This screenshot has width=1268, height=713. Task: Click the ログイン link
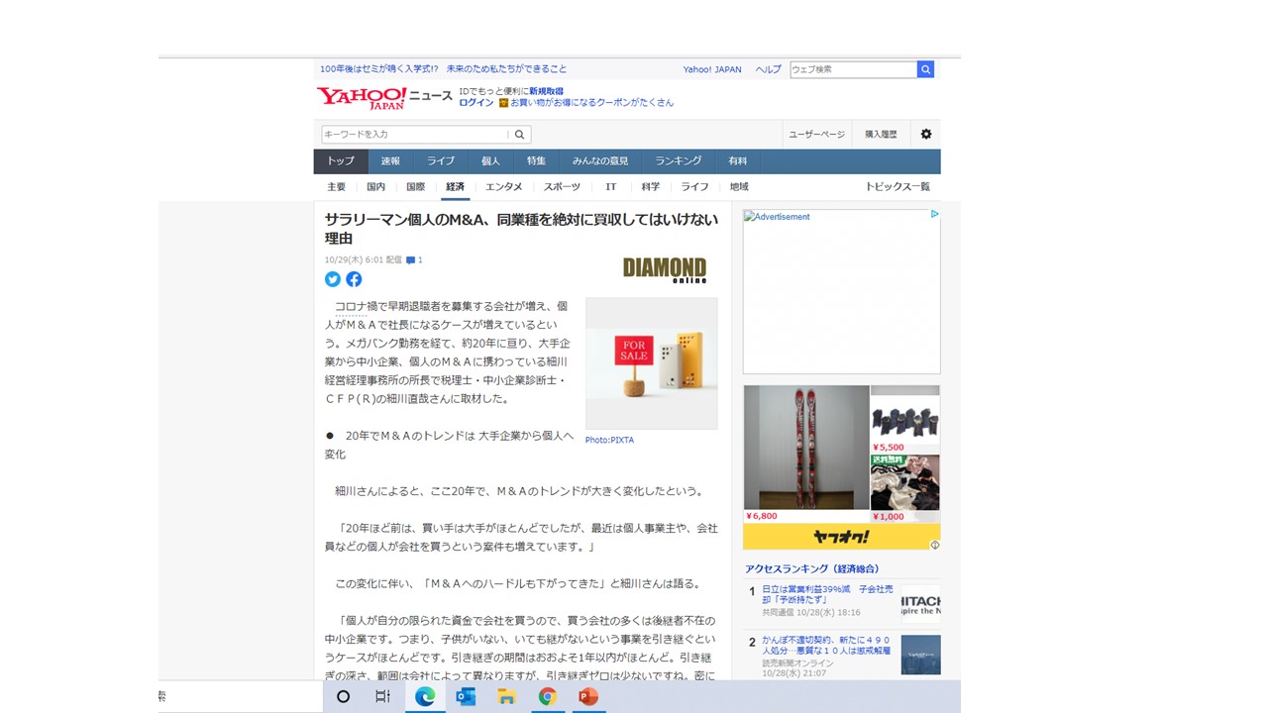pos(476,103)
